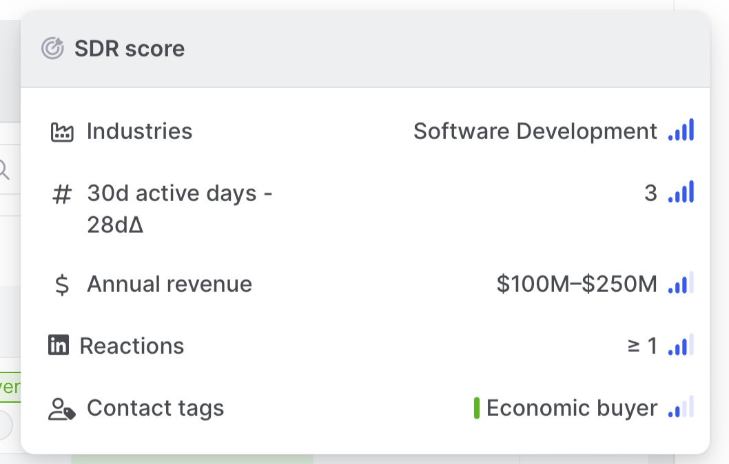Click the Reactions row label

click(132, 346)
